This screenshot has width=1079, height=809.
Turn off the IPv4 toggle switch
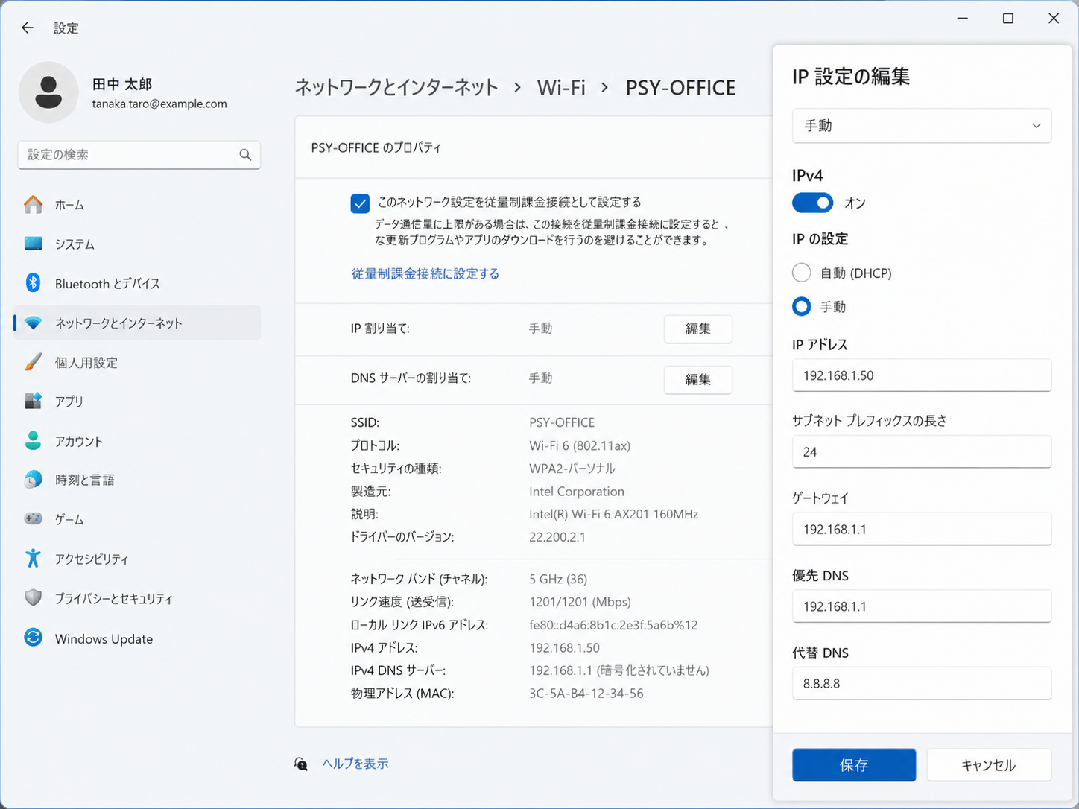tap(812, 203)
